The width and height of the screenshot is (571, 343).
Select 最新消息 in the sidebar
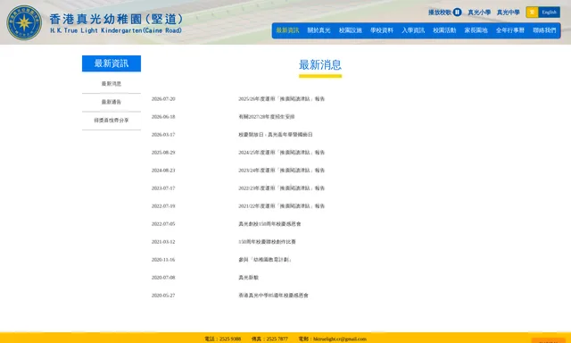tap(111, 84)
